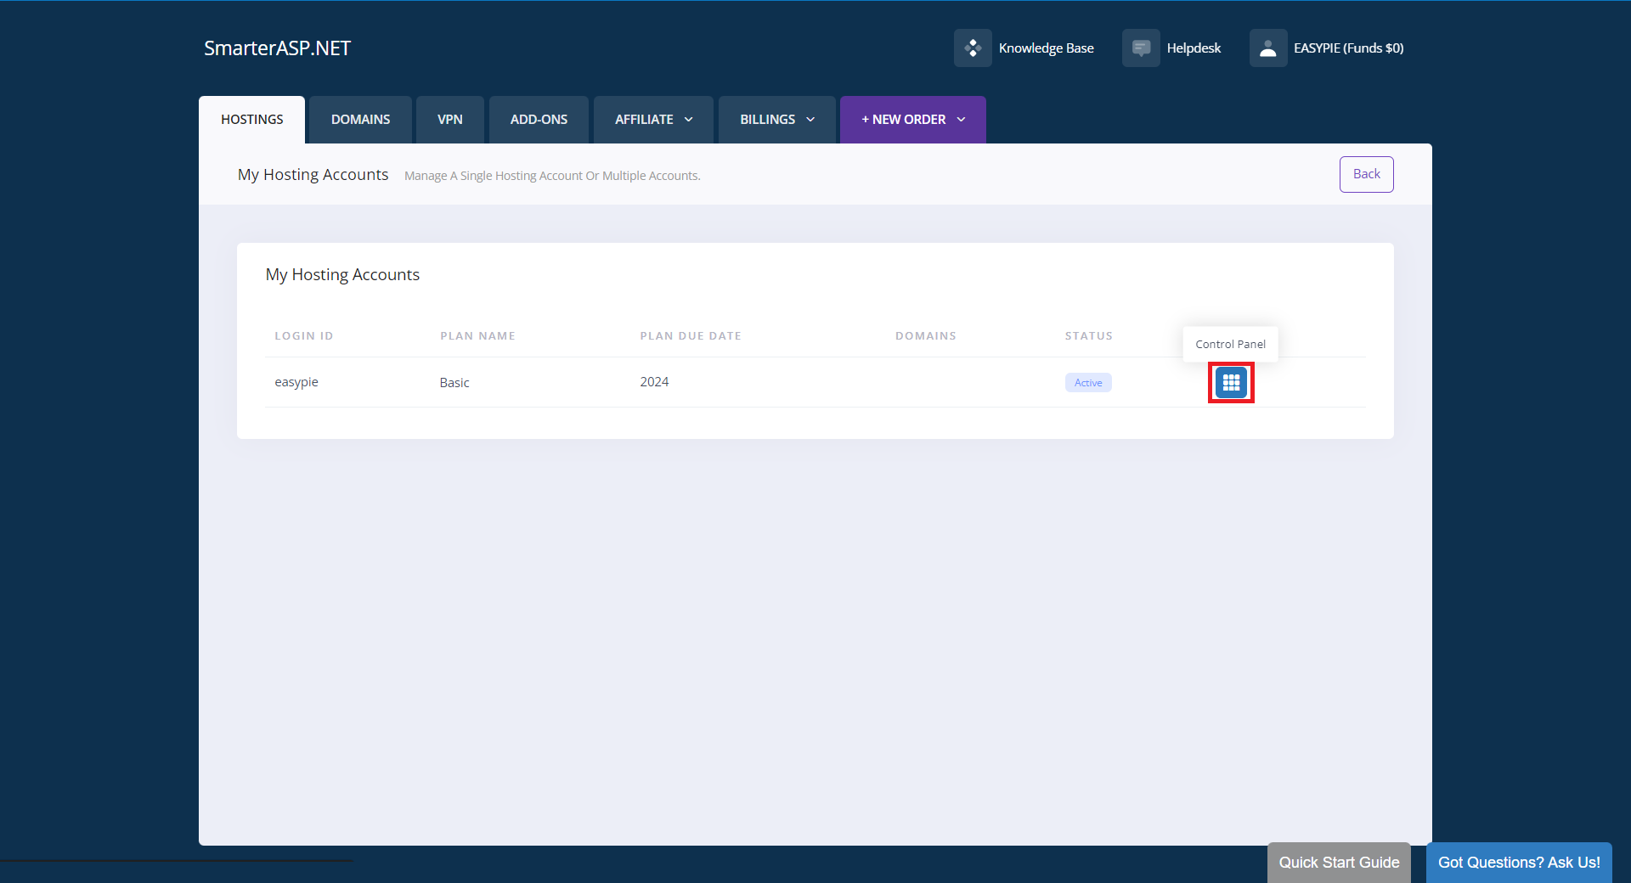Open the BILLINGS dropdown
Viewport: 1631px width, 883px height.
click(776, 119)
